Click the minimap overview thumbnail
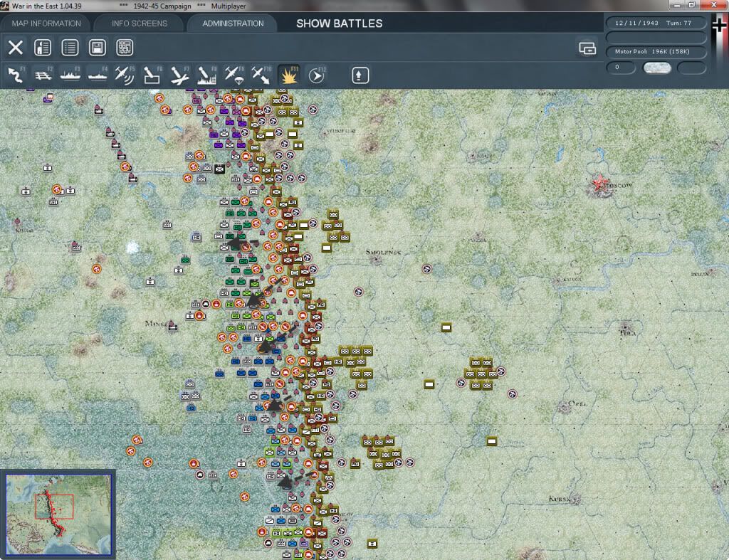The image size is (729, 560). click(x=58, y=514)
